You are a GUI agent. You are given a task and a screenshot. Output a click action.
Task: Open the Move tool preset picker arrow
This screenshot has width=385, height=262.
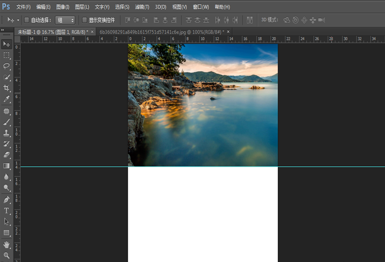click(18, 20)
